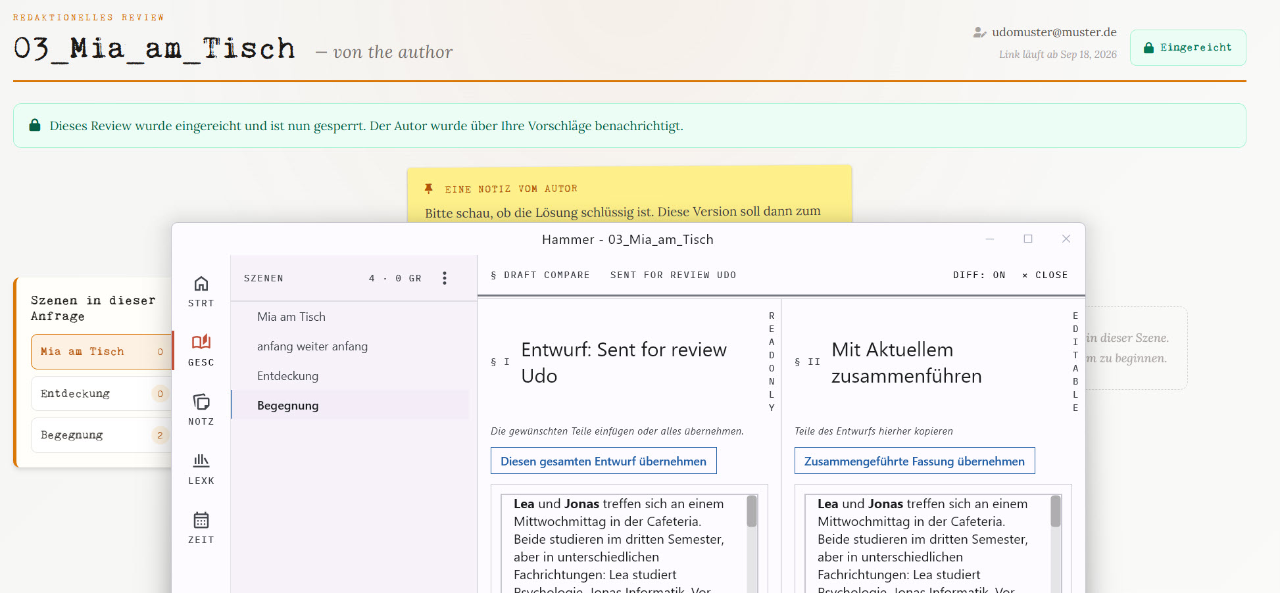Maximize the Hammer window
This screenshot has height=593, width=1280.
tap(1028, 239)
